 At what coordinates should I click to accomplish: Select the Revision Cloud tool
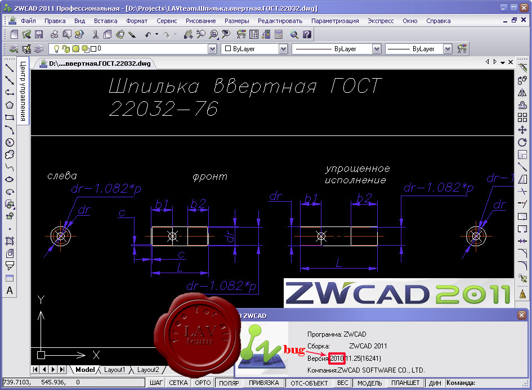(x=10, y=155)
